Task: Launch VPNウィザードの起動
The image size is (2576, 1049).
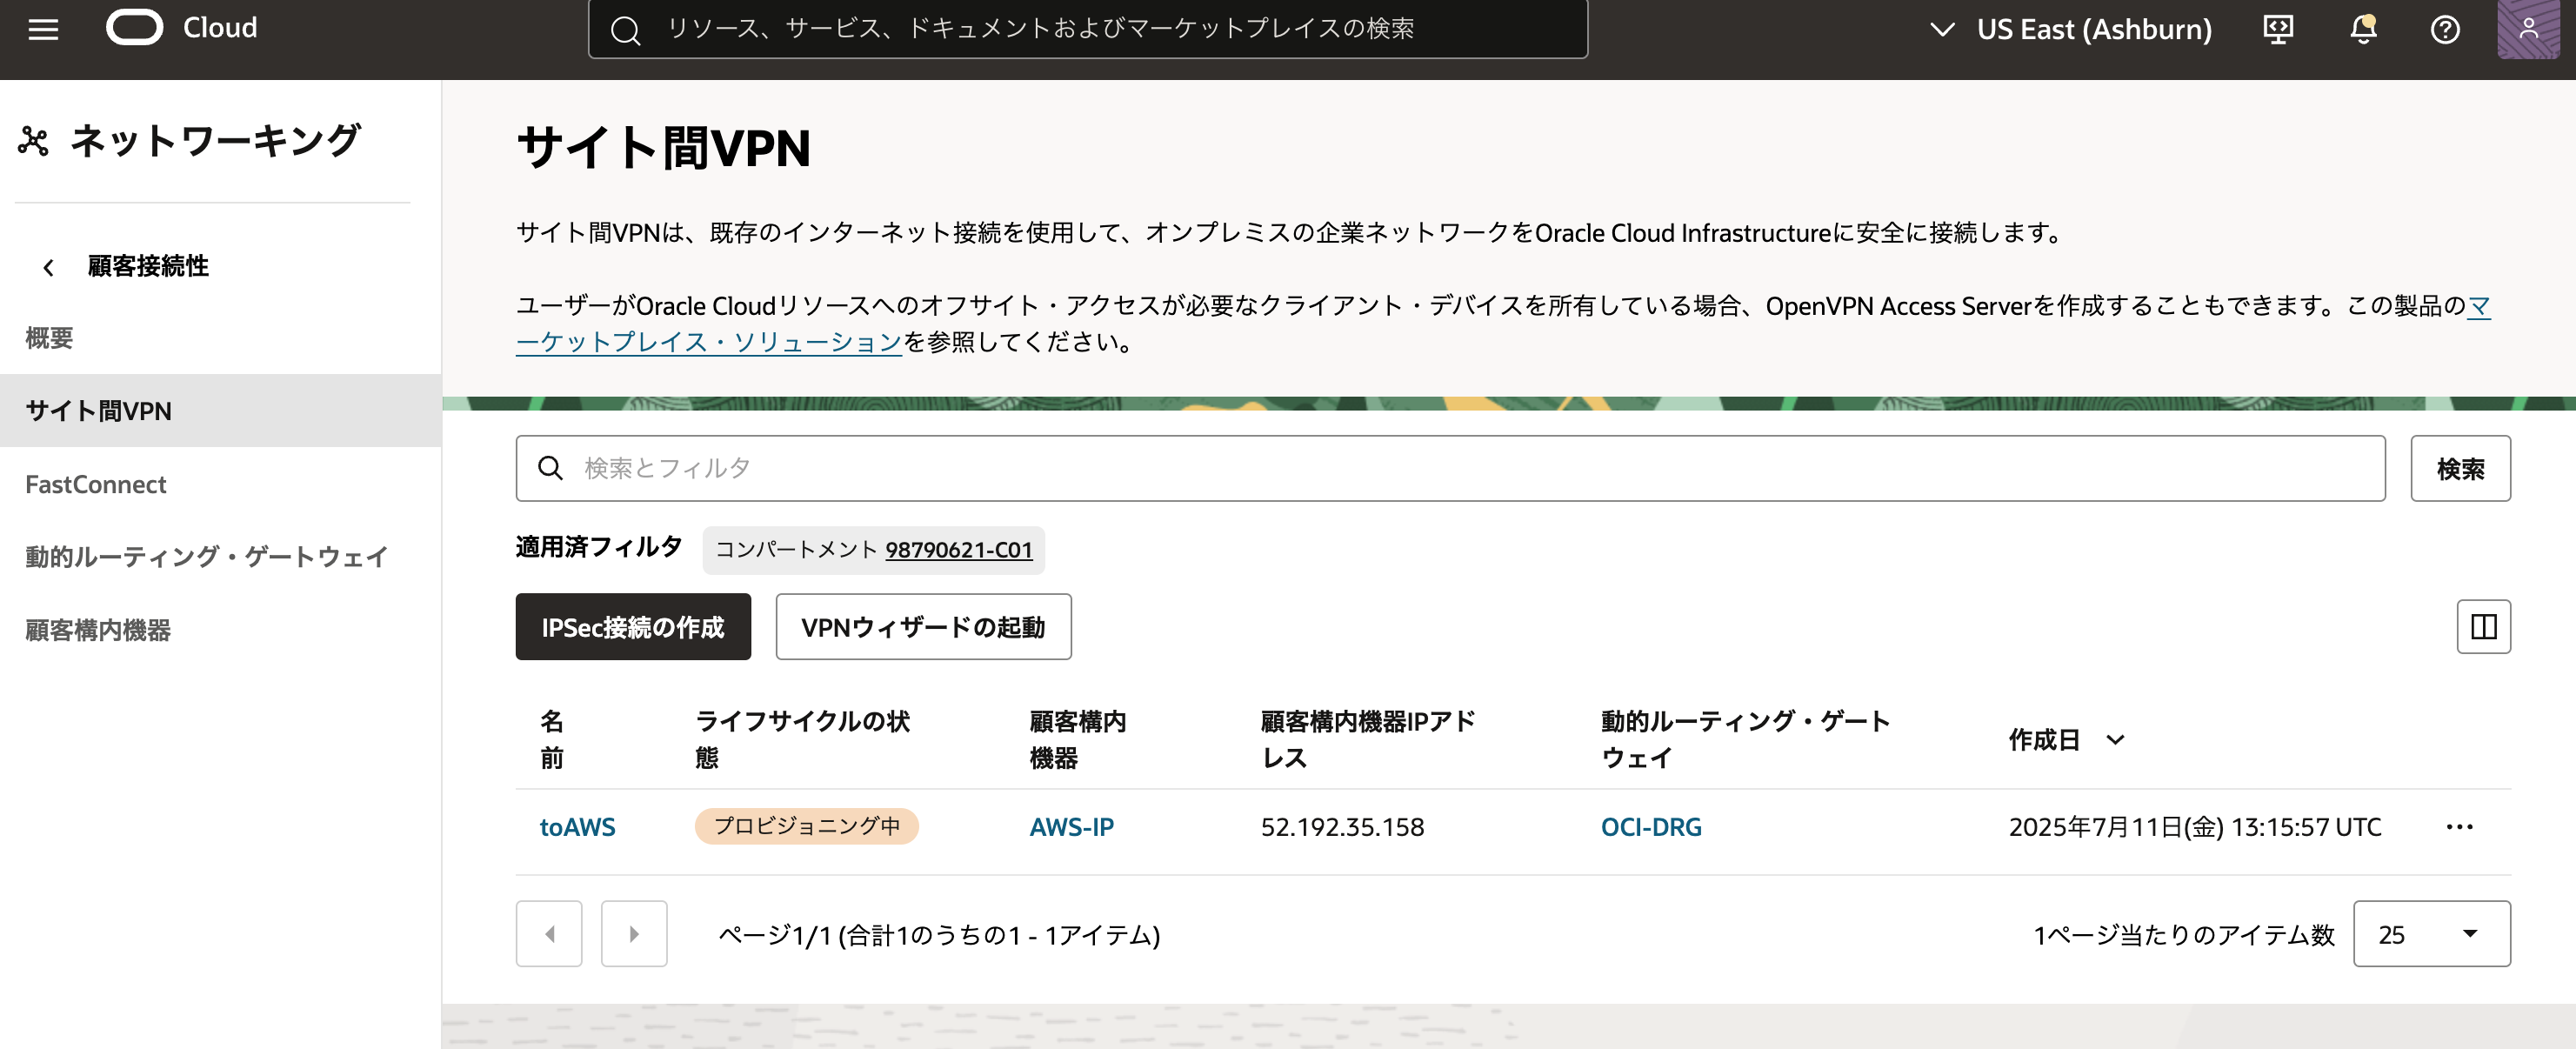Action: click(x=923, y=627)
